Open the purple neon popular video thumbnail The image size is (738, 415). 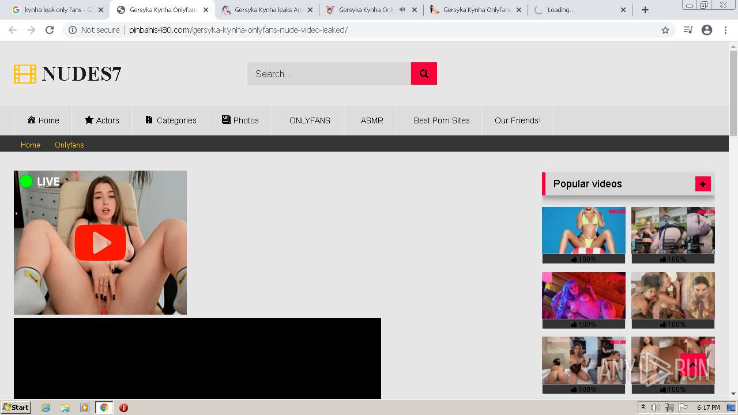click(583, 295)
